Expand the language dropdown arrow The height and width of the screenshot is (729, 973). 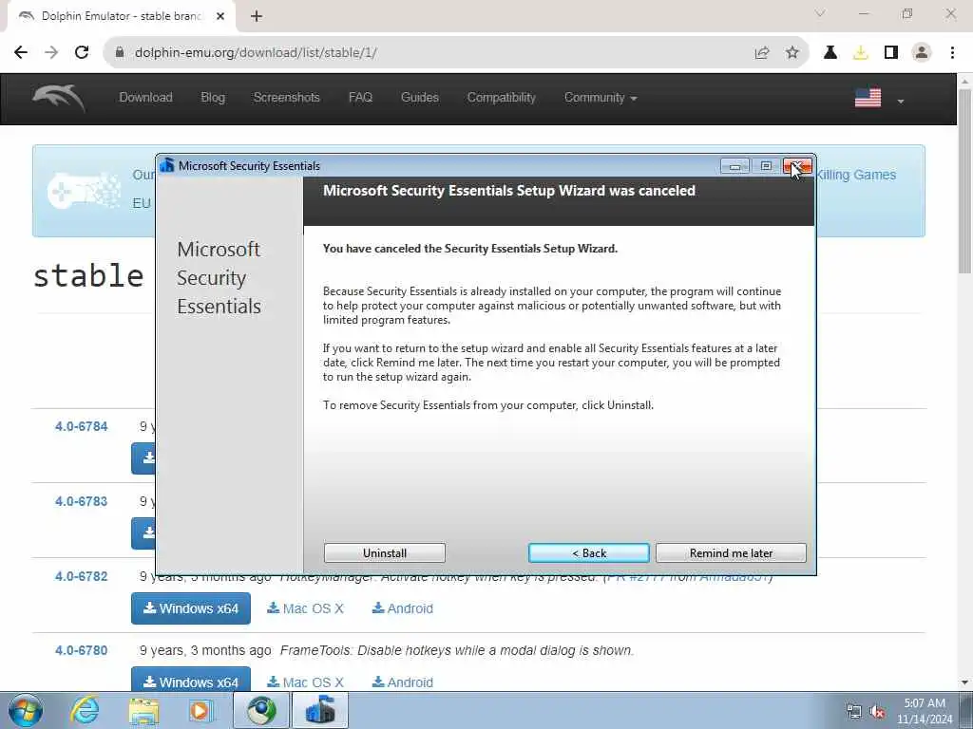click(x=901, y=101)
